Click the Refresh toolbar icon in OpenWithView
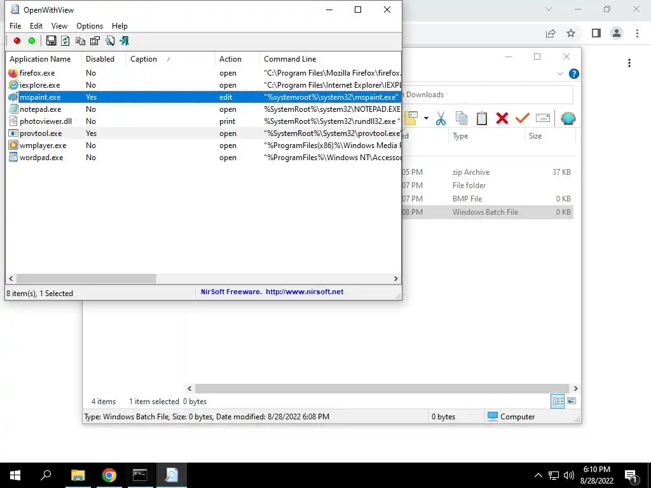Screen dimensions: 651x488 (65, 41)
